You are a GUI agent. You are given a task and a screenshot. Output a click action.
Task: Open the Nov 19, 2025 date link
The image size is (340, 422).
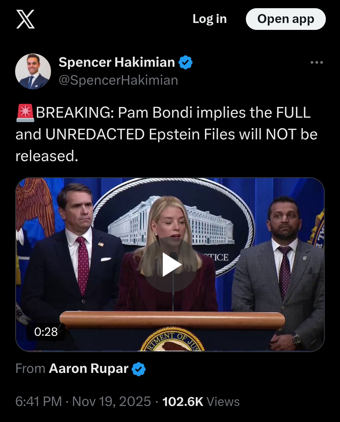point(112,402)
